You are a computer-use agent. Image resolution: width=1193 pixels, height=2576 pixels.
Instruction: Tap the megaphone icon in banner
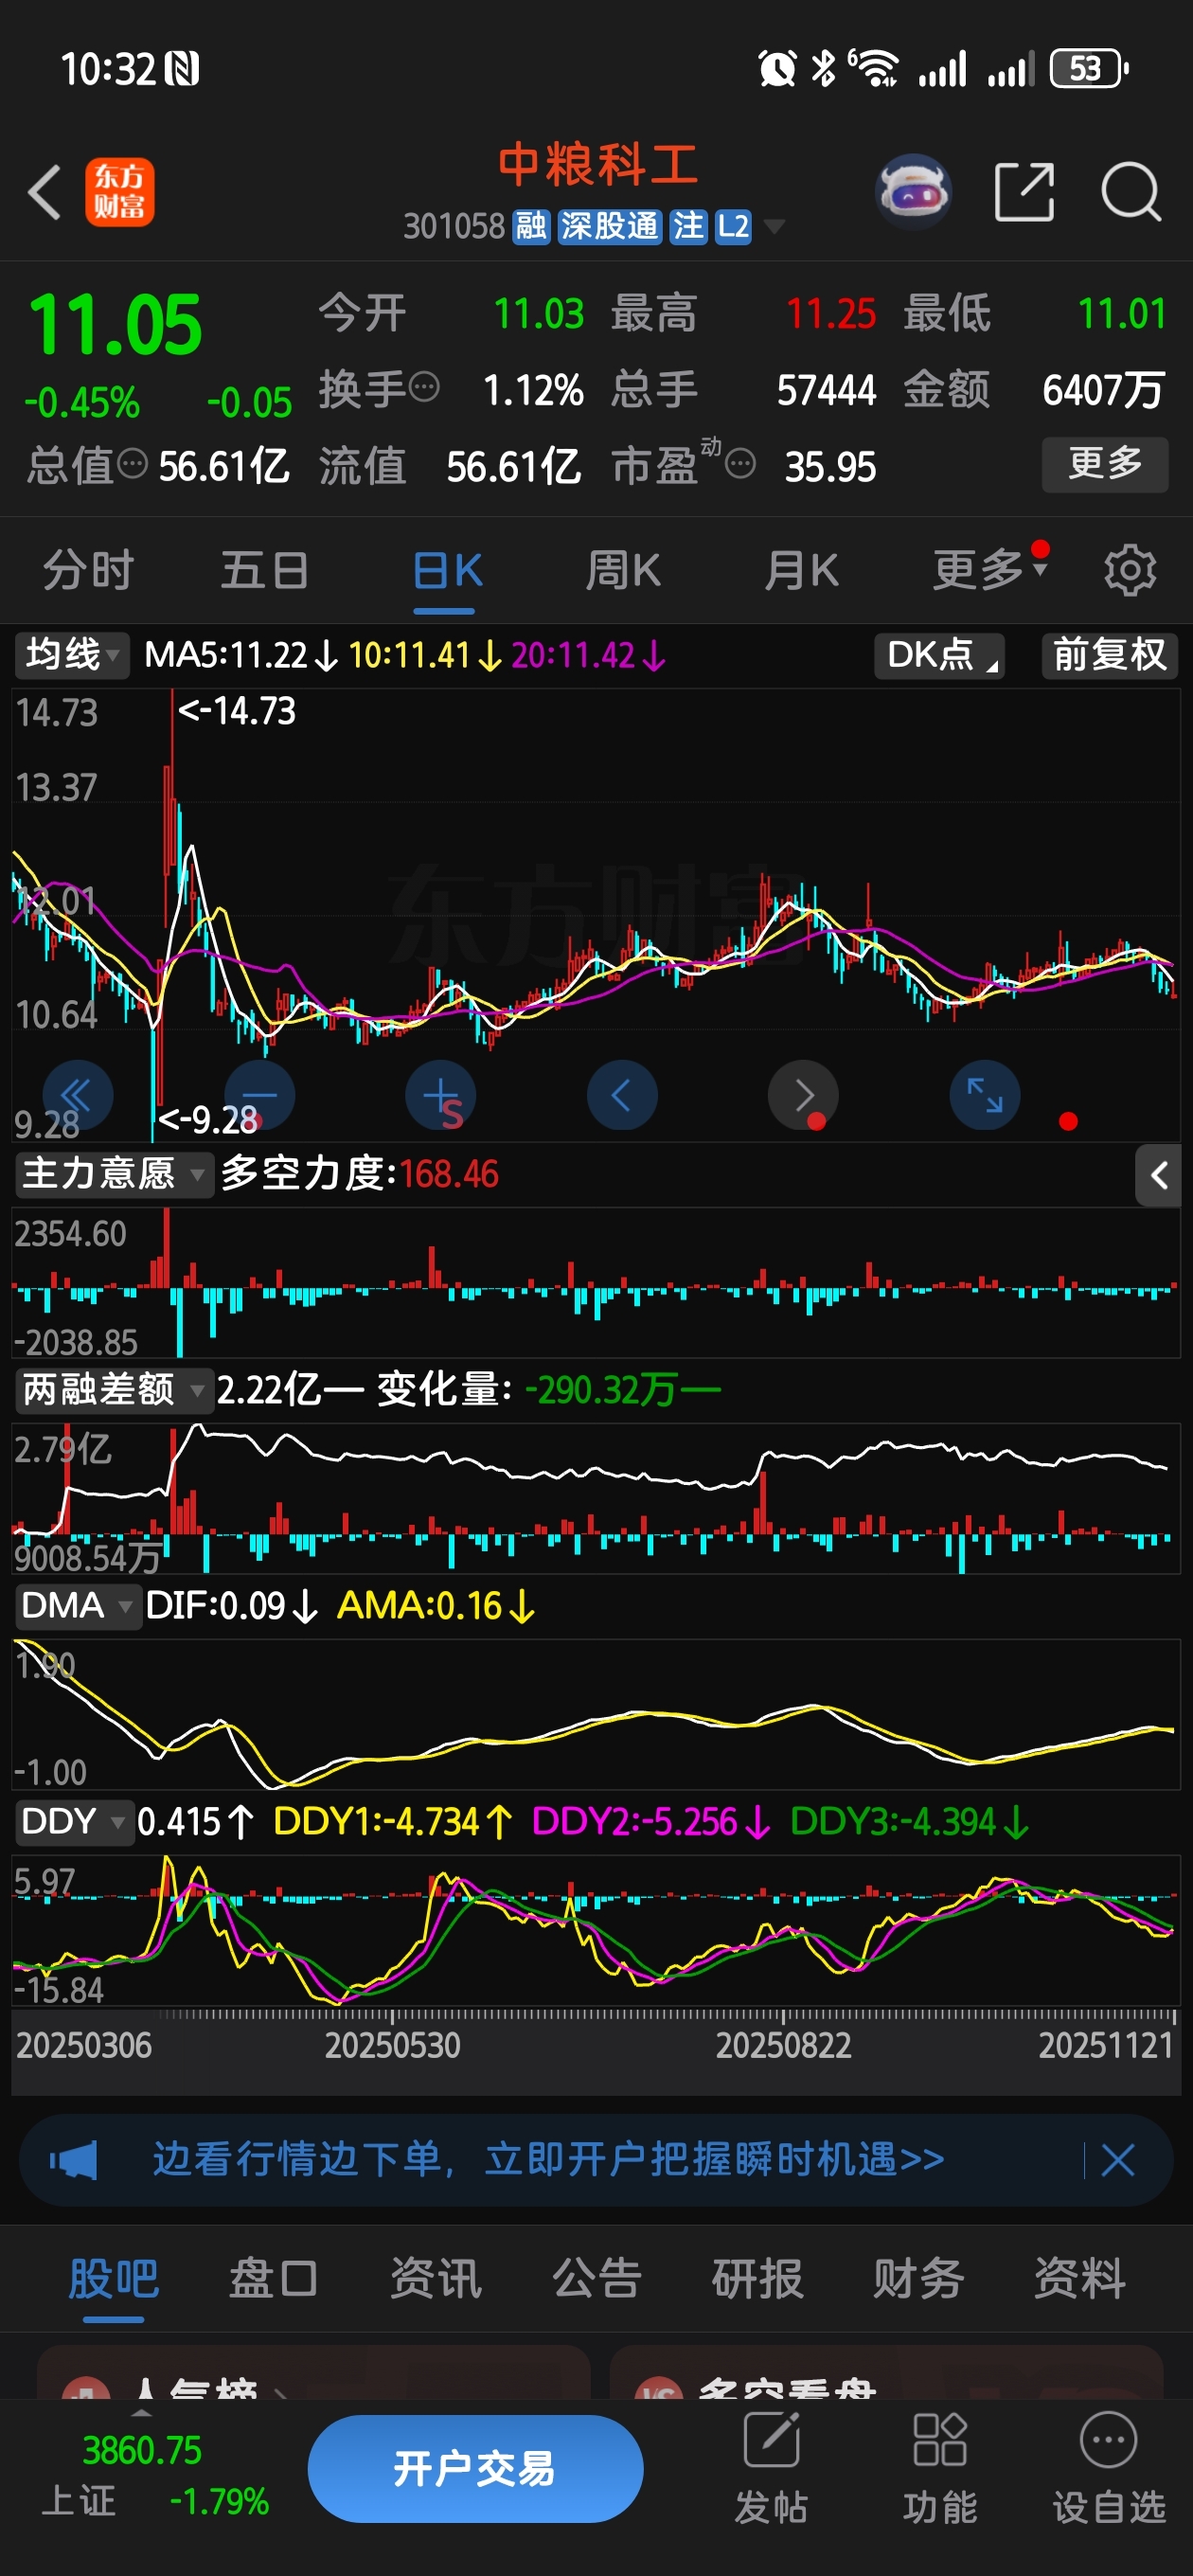pos(75,2160)
